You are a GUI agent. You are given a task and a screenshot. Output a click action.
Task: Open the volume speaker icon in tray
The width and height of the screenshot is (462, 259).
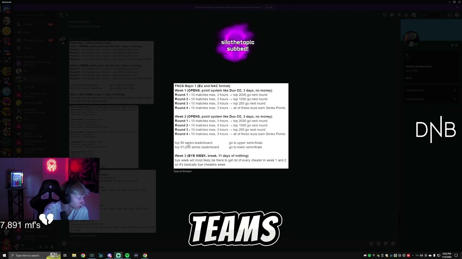tap(421, 255)
